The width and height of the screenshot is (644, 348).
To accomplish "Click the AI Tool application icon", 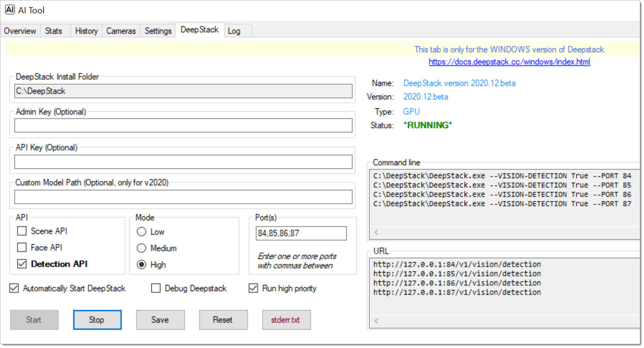I will (x=10, y=10).
